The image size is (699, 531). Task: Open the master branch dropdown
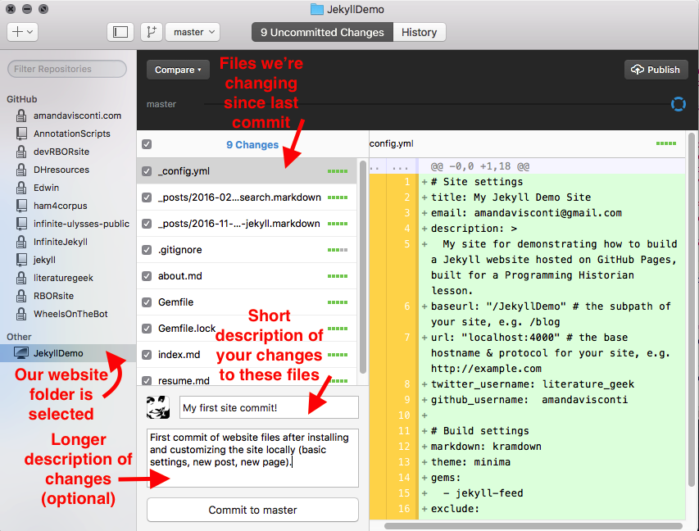point(192,31)
